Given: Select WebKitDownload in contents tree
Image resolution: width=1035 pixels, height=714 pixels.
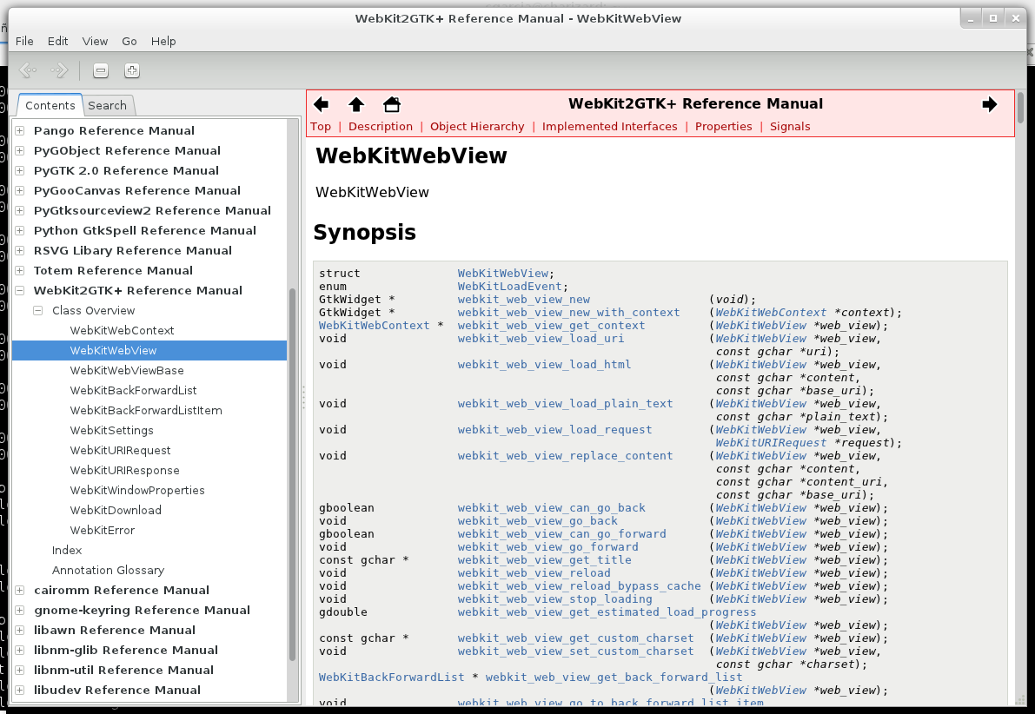Looking at the screenshot, I should point(116,510).
